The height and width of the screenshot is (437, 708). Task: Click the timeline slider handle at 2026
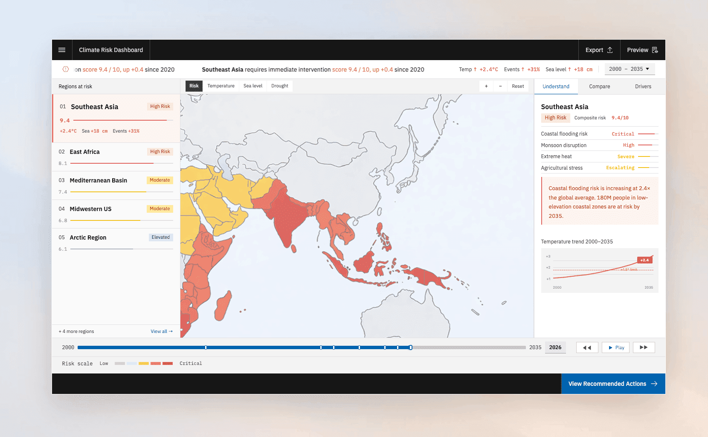[411, 347]
